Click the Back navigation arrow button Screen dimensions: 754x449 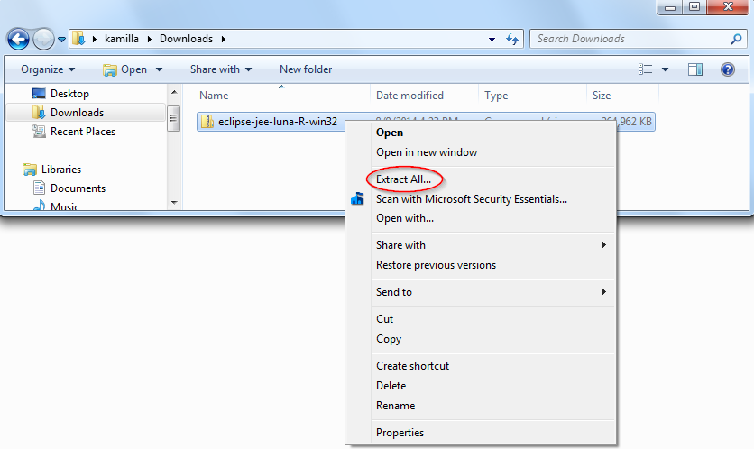[x=18, y=39]
